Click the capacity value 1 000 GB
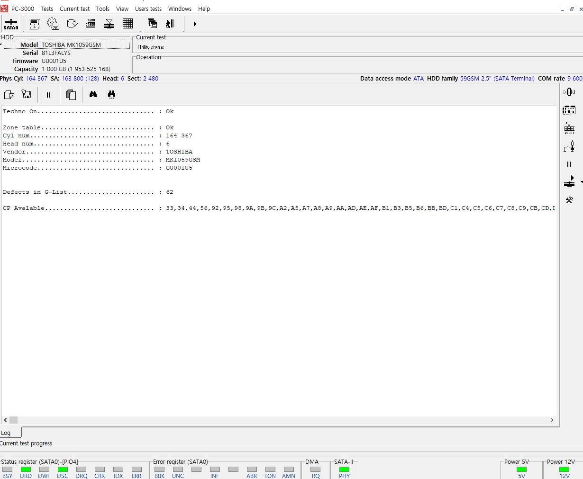The width and height of the screenshot is (583, 479). [x=76, y=69]
